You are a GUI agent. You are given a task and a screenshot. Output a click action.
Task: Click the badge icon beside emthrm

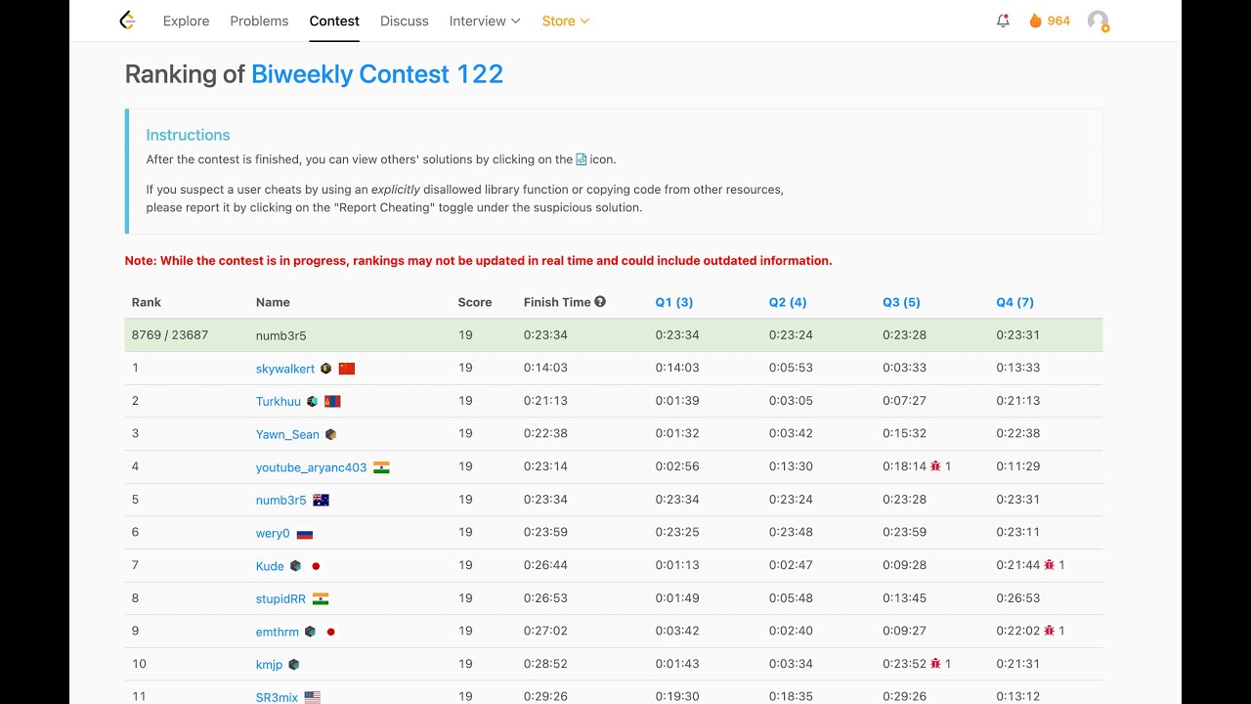[310, 632]
